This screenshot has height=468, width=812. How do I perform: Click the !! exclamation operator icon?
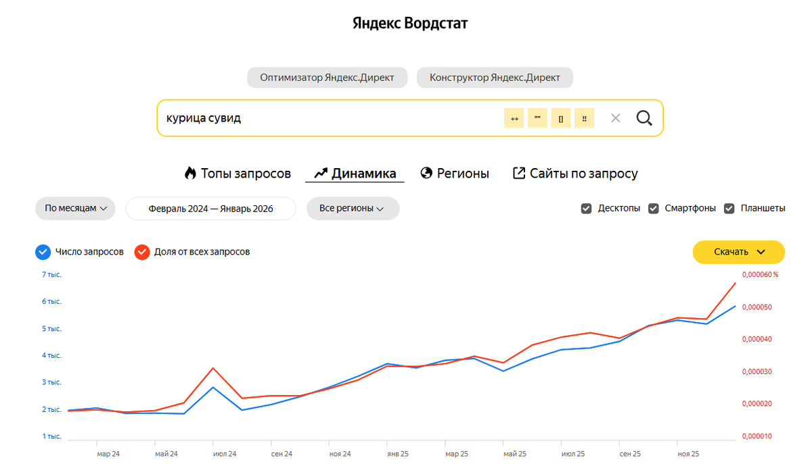584,118
